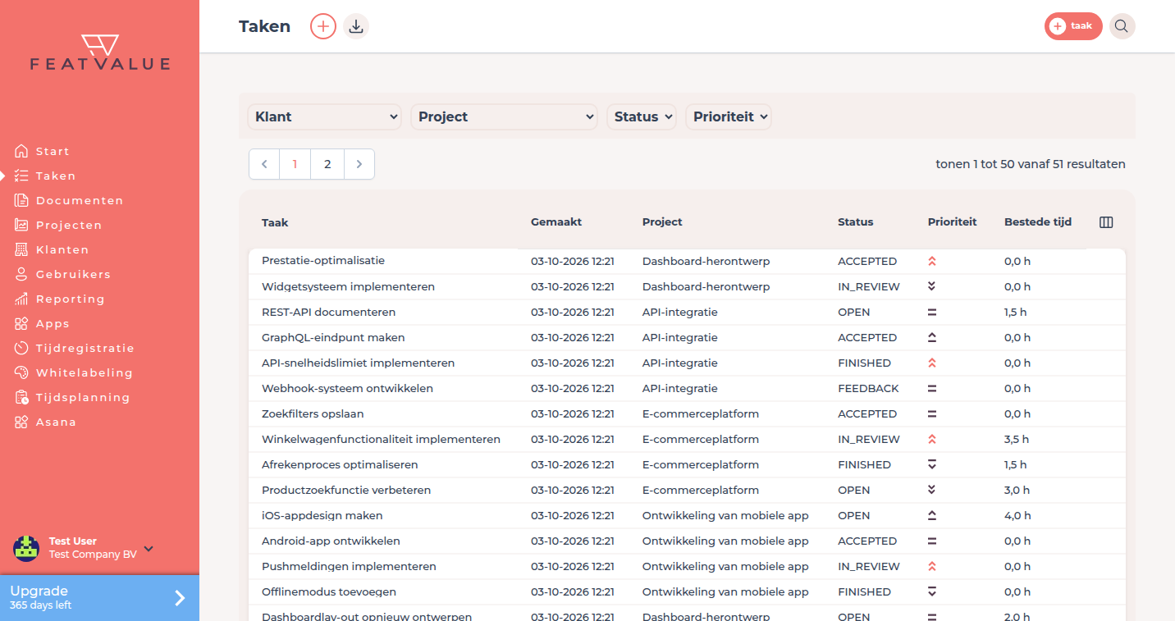Click the Test User avatar icon
Viewport: 1175px width, 621px height.
(x=26, y=548)
